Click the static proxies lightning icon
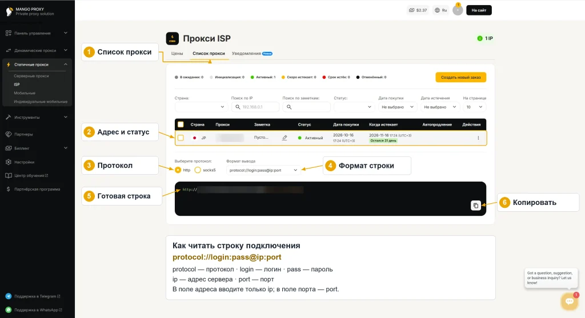This screenshot has width=585, height=318. pyautogui.click(x=8, y=65)
